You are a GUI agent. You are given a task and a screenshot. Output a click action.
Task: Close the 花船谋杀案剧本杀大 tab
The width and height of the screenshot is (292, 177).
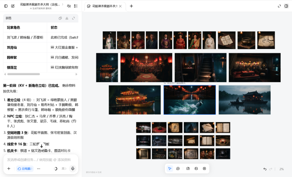[x=120, y=6]
